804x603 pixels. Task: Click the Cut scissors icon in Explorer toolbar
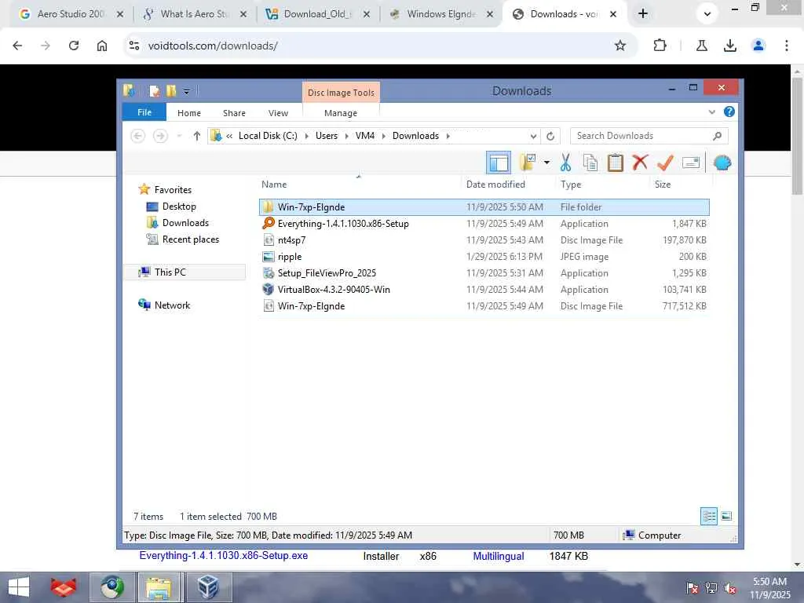(x=565, y=163)
